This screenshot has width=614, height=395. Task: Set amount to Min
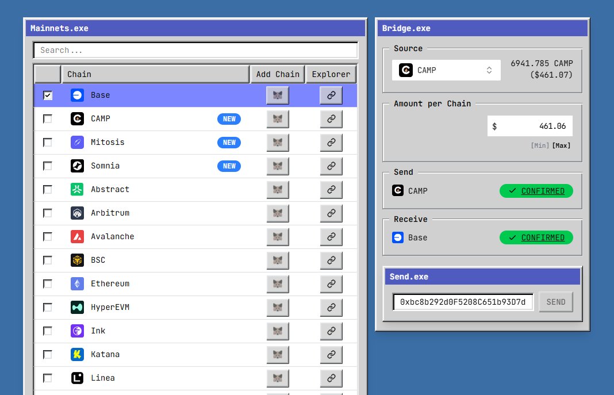coord(540,145)
